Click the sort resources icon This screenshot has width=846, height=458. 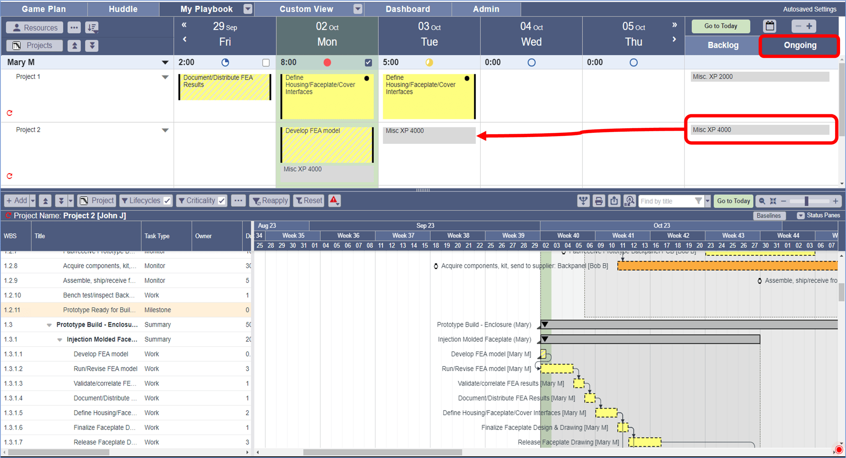pos(92,27)
